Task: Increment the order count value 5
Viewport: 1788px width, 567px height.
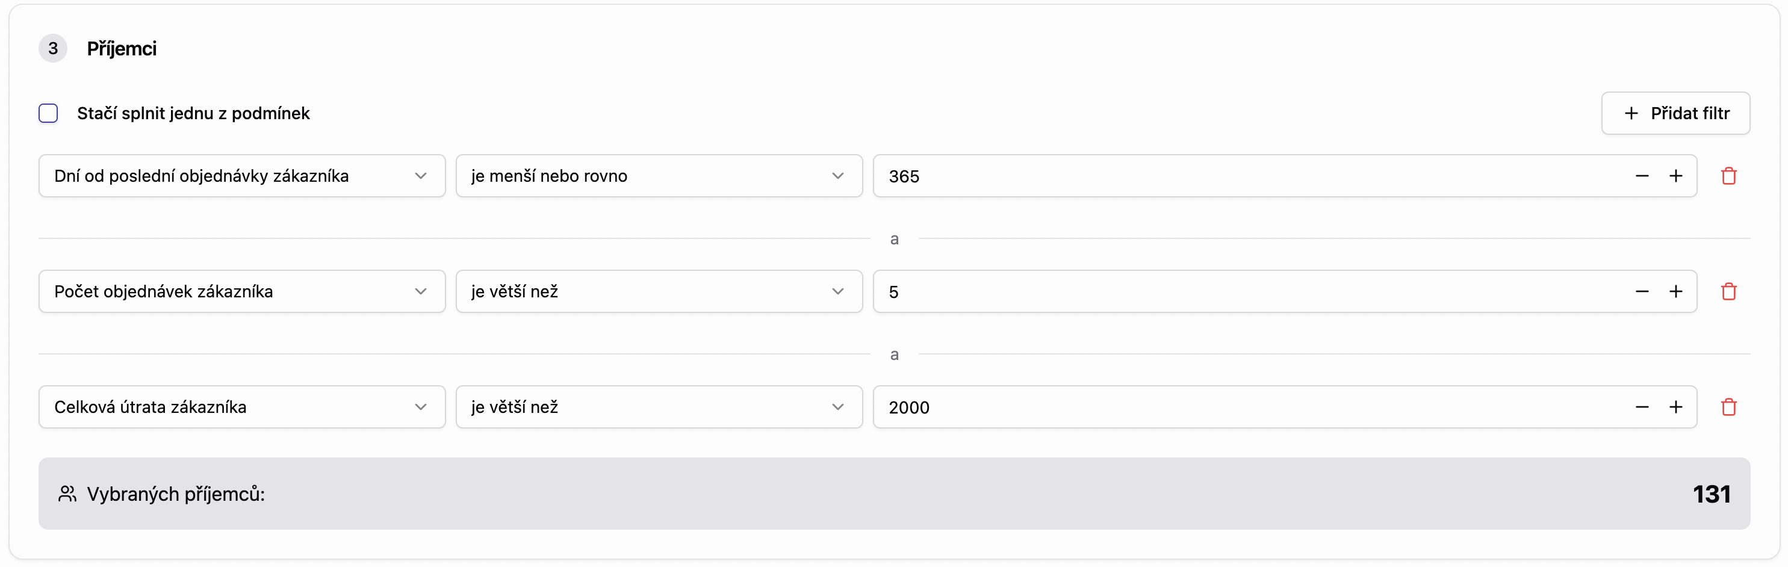Action: (x=1675, y=291)
